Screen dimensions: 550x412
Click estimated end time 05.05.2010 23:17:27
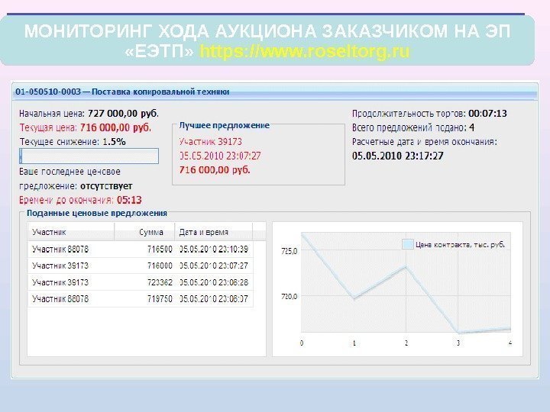(398, 156)
